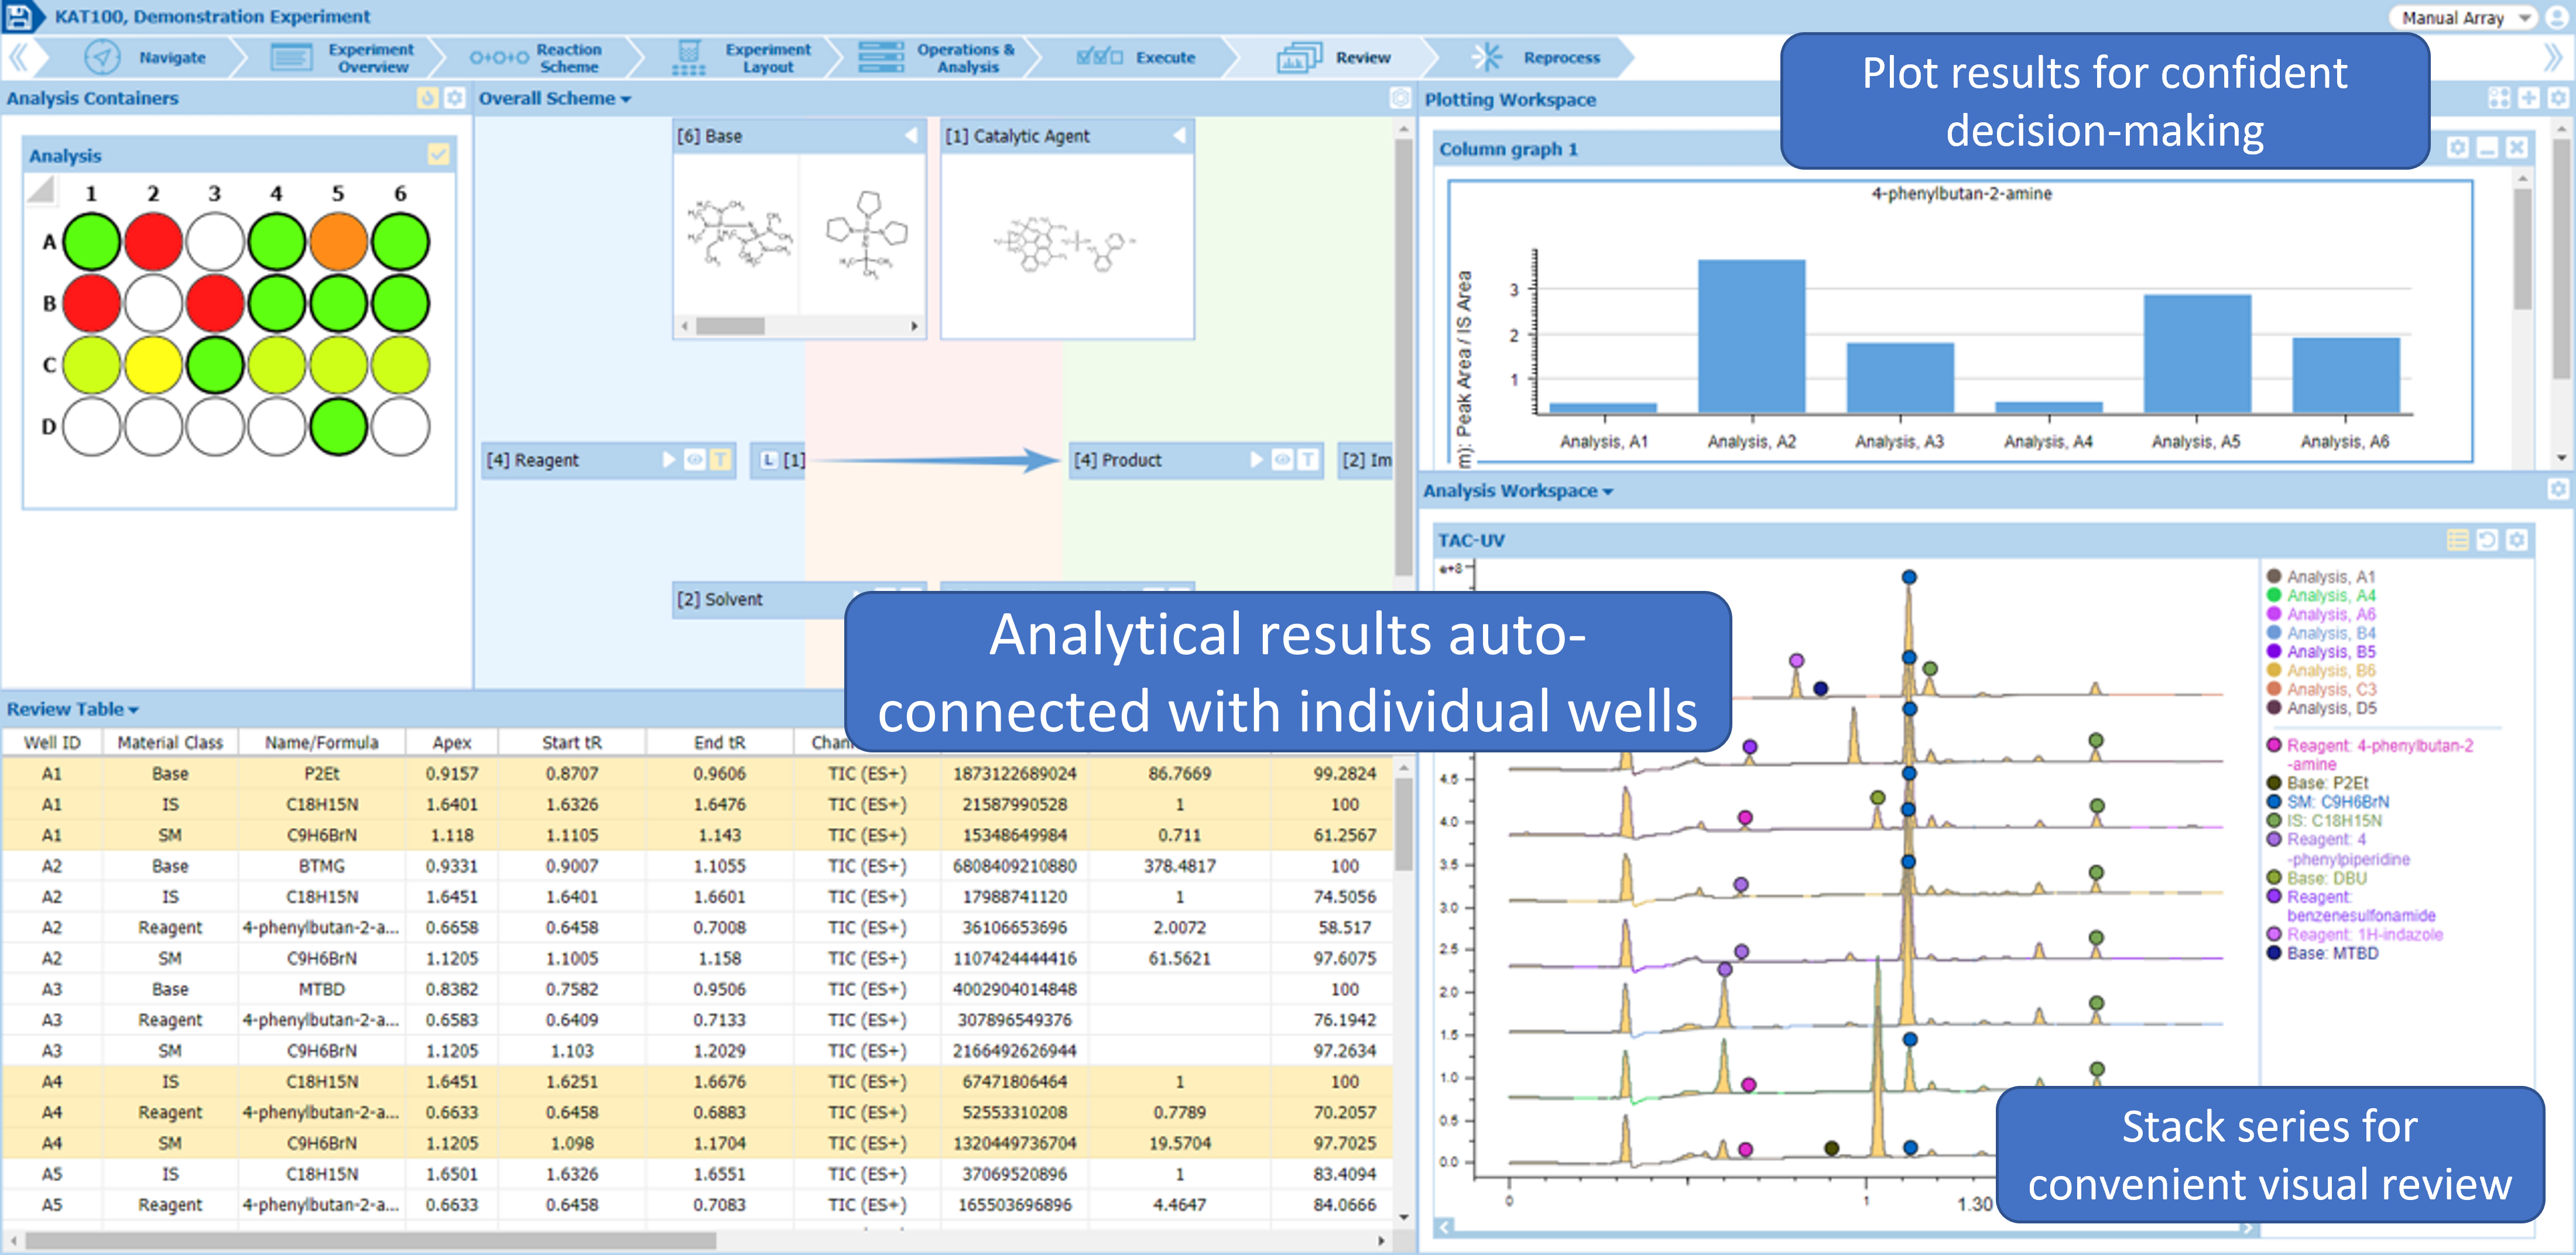
Task: Open settings gear in Analysis Containers header
Action: click(x=455, y=98)
